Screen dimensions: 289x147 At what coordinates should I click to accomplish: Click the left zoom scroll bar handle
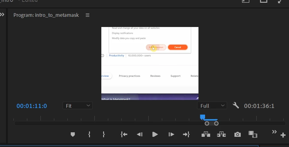[x=207, y=123]
